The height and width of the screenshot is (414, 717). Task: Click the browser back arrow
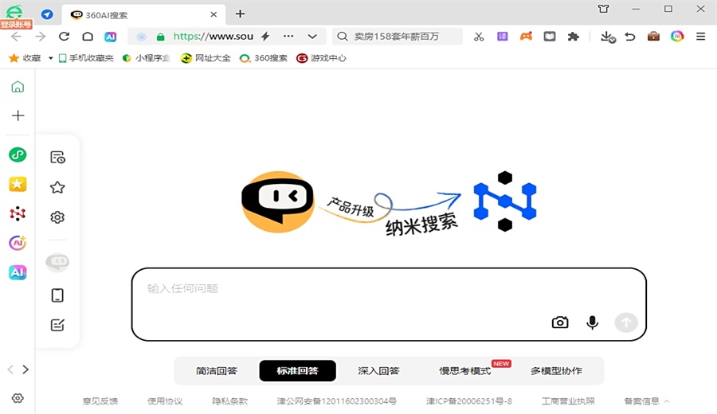coord(16,37)
